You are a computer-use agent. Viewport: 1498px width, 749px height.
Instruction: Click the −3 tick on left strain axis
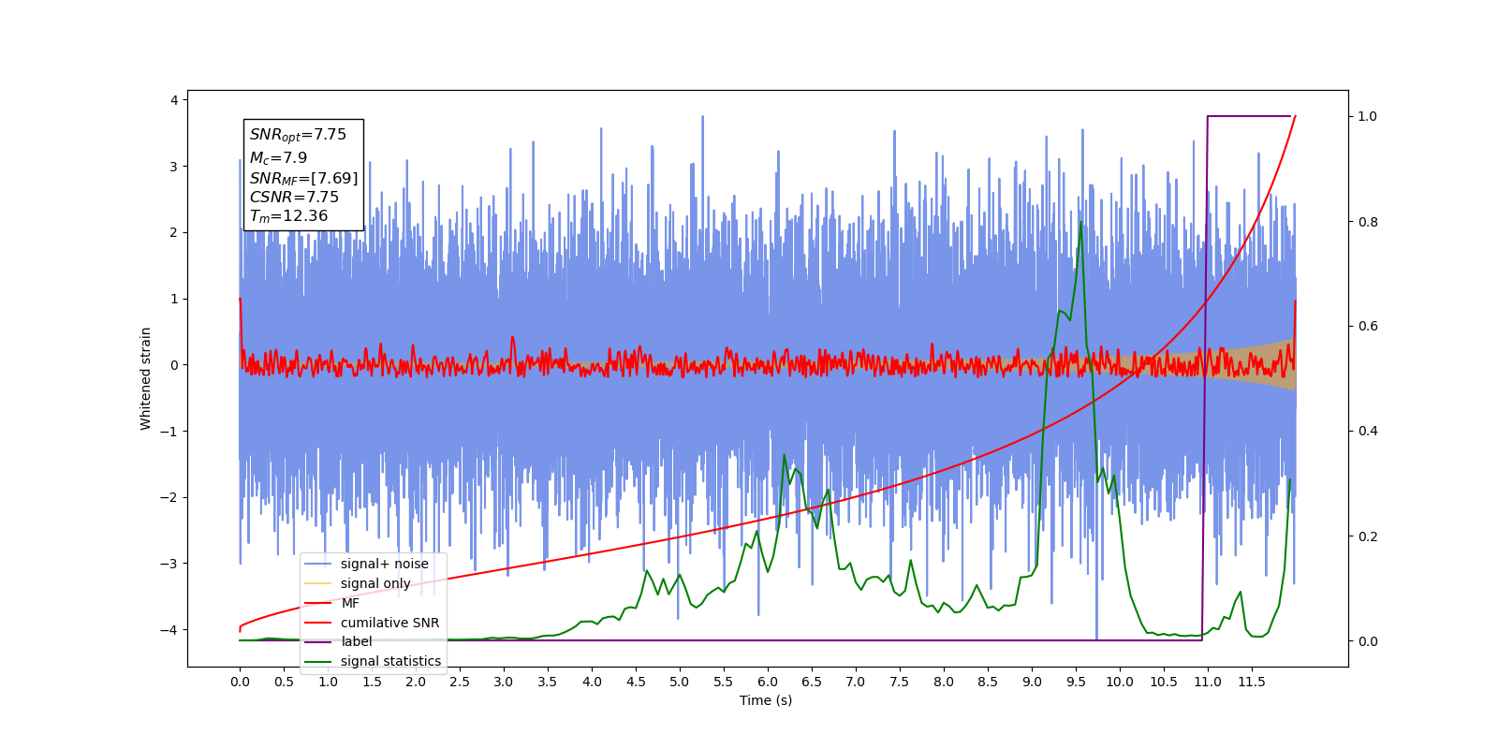point(168,564)
